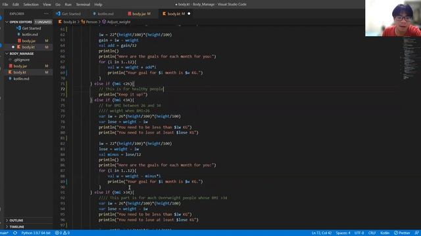Change language mode via Kotlin

[385, 233]
